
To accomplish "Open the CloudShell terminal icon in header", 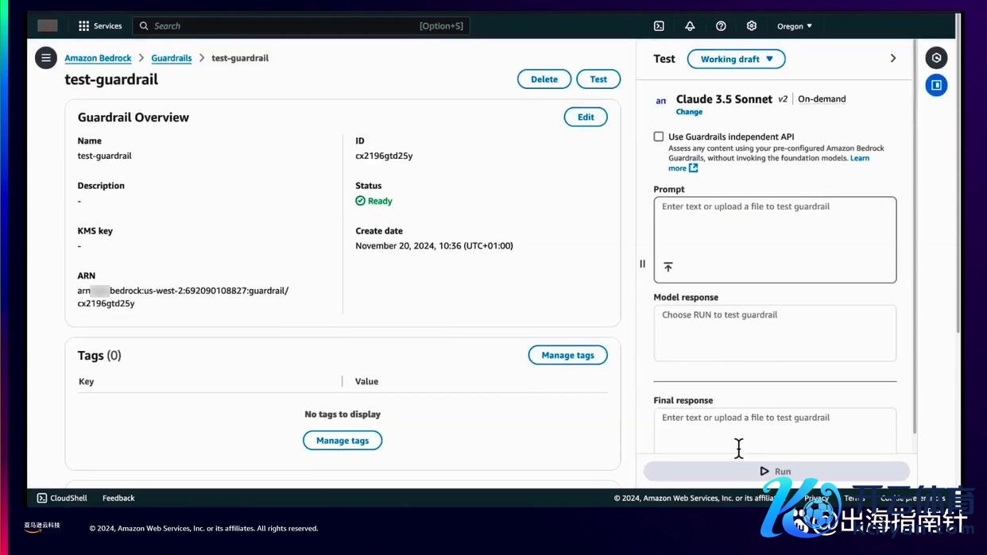I will [x=659, y=26].
